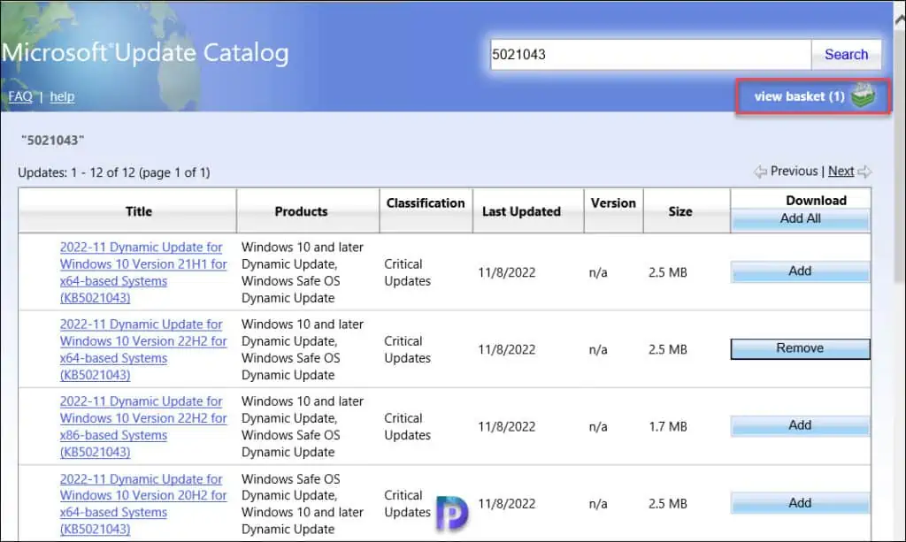Click the Add All download button
This screenshot has height=542, width=906.
click(800, 219)
